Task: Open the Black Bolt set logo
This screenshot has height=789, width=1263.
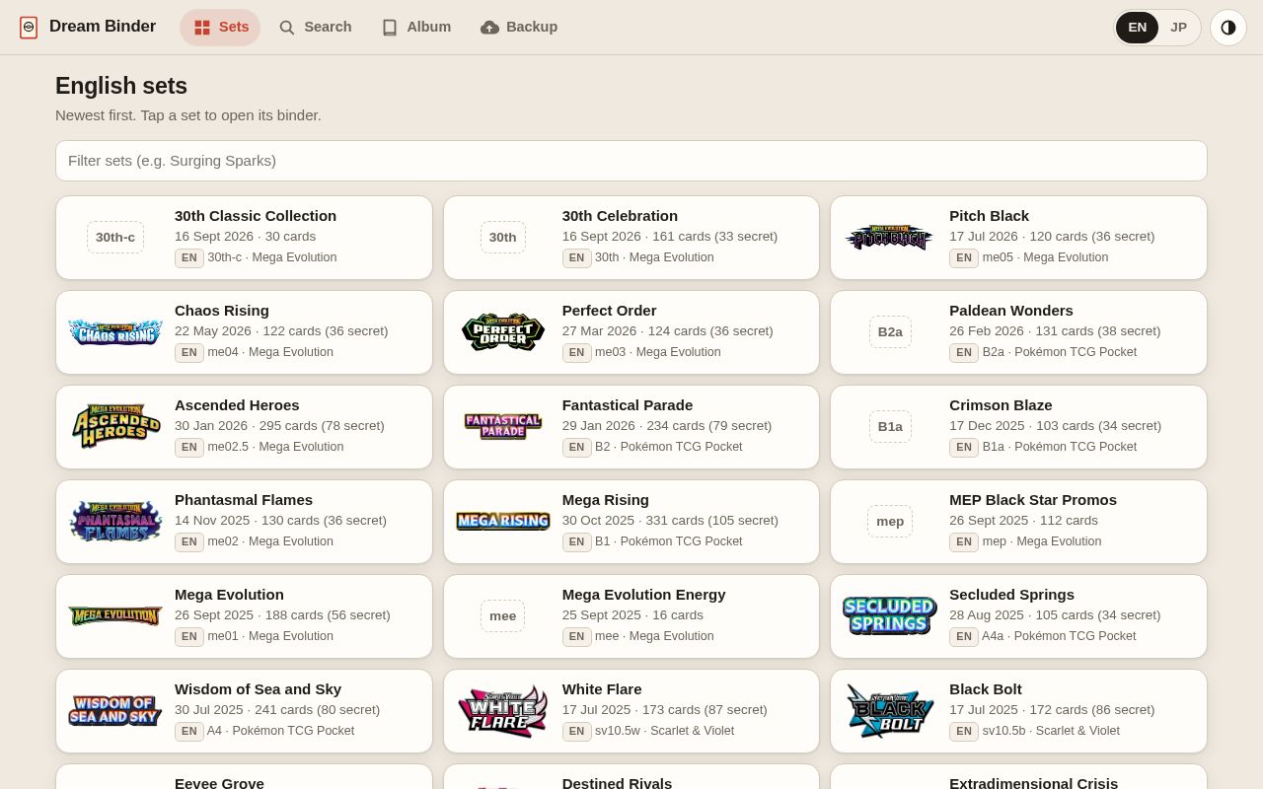Action: (890, 711)
